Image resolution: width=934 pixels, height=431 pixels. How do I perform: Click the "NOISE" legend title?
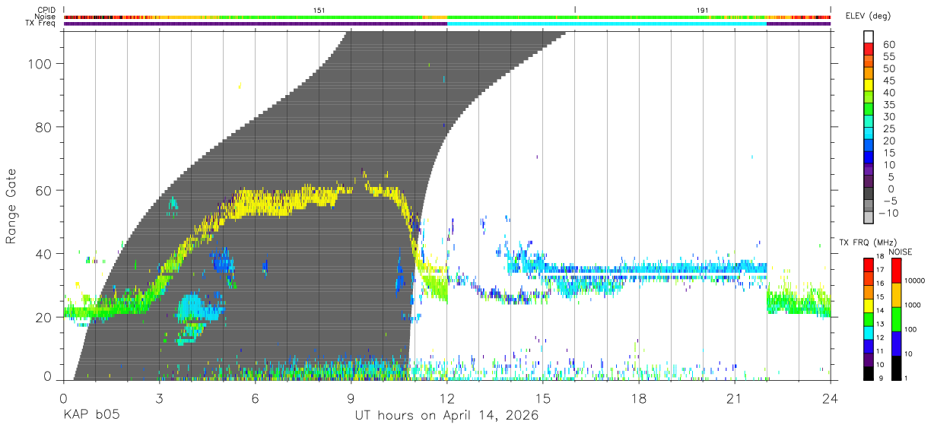point(901,252)
